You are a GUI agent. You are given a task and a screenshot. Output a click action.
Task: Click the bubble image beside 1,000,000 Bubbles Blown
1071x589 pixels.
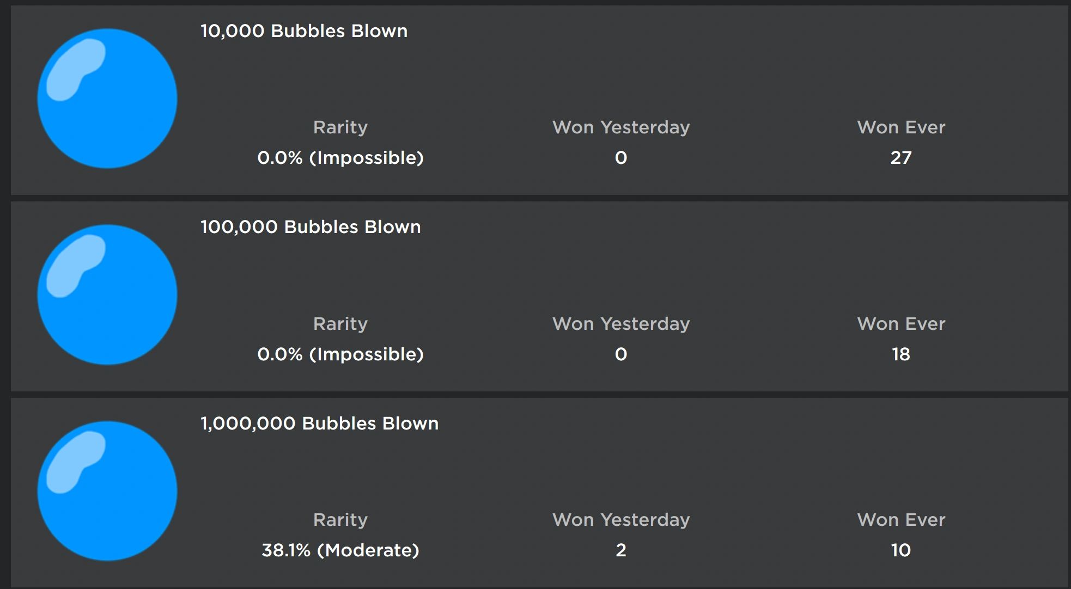(107, 490)
